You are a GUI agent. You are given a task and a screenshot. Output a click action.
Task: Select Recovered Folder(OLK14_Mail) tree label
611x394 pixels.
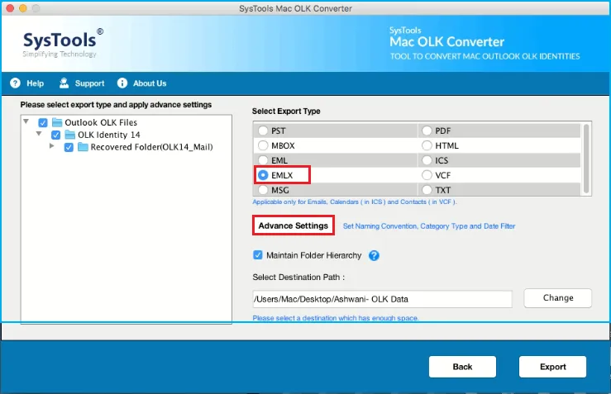(151, 147)
